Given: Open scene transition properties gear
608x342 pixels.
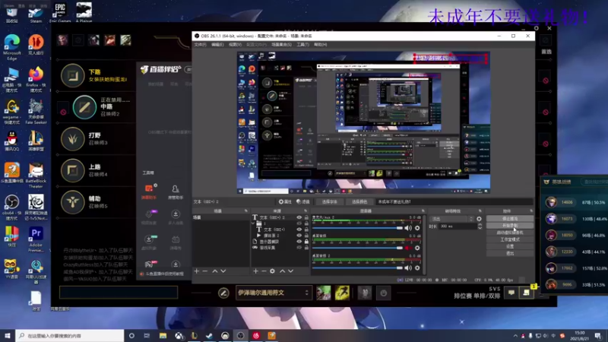Looking at the screenshot, I should 480,219.
